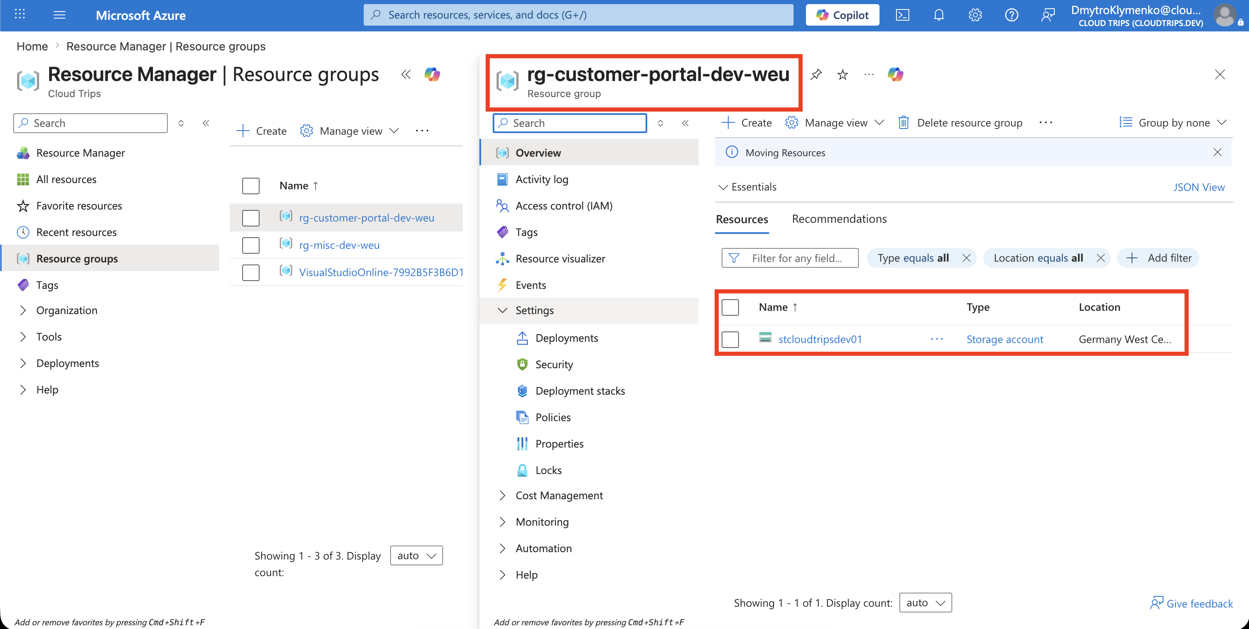Check the stcloudtripsdev01 row checkbox
The width and height of the screenshot is (1249, 629).
coord(730,339)
